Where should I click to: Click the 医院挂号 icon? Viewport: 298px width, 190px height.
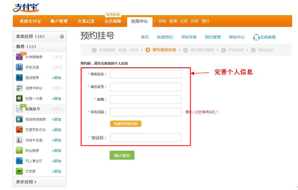pos(19,109)
